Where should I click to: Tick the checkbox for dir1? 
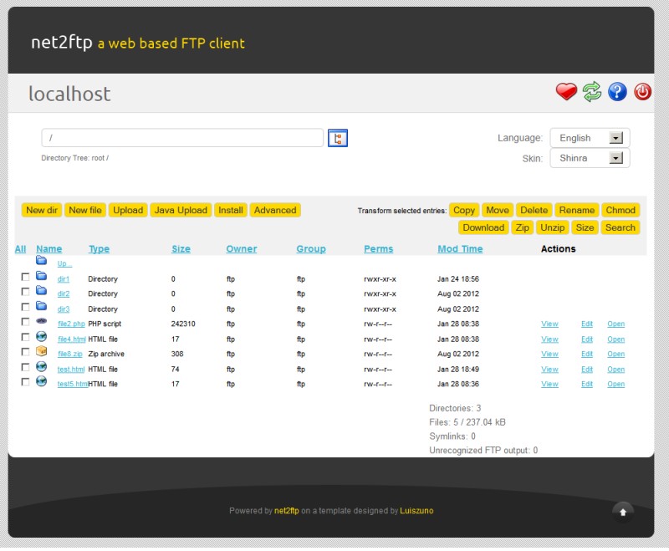pyautogui.click(x=25, y=277)
